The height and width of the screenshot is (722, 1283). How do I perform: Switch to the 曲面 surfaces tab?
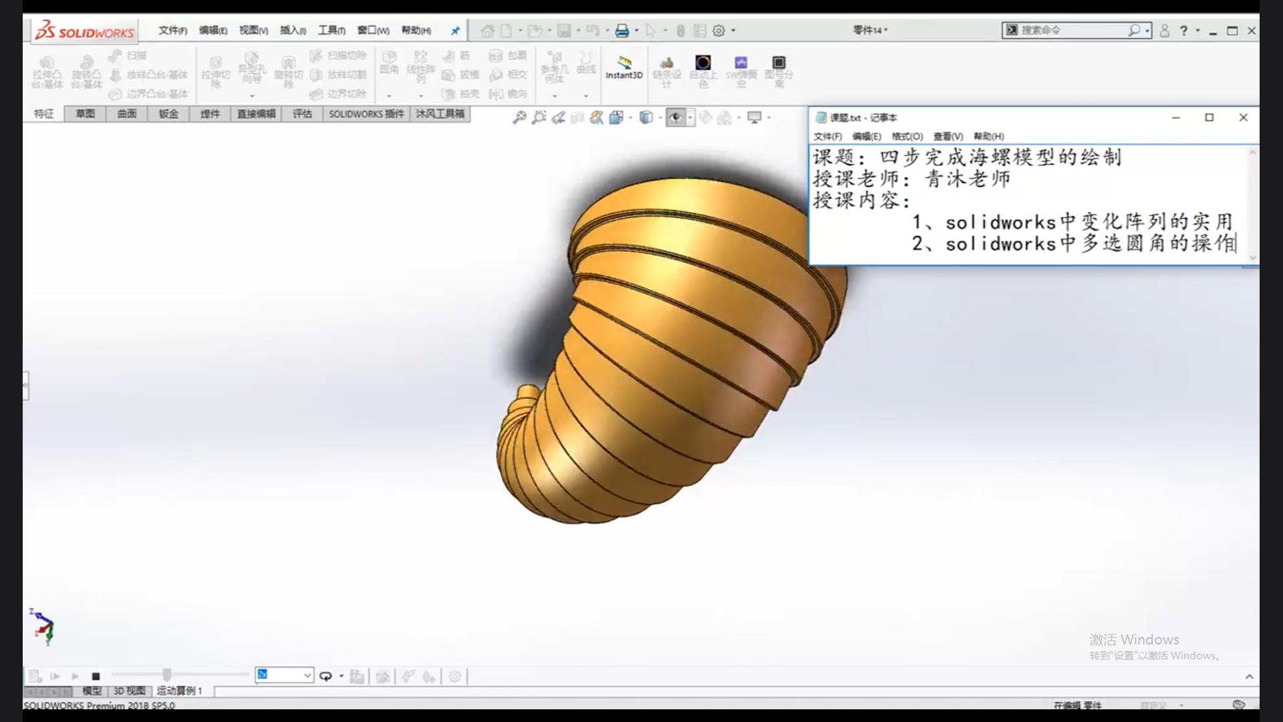click(x=127, y=114)
